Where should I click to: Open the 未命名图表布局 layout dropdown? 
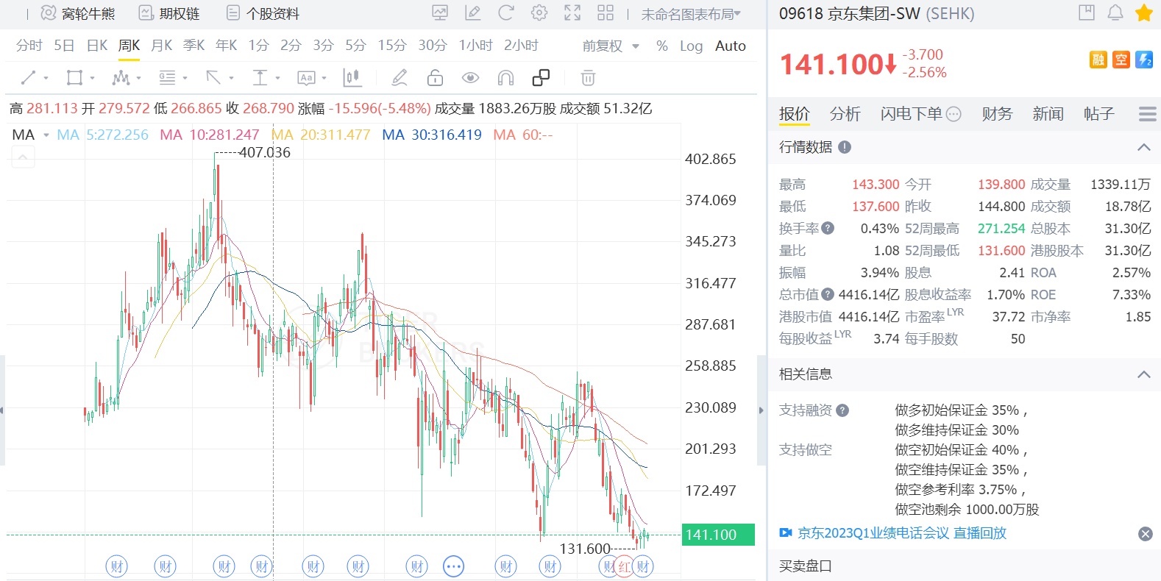tap(690, 14)
